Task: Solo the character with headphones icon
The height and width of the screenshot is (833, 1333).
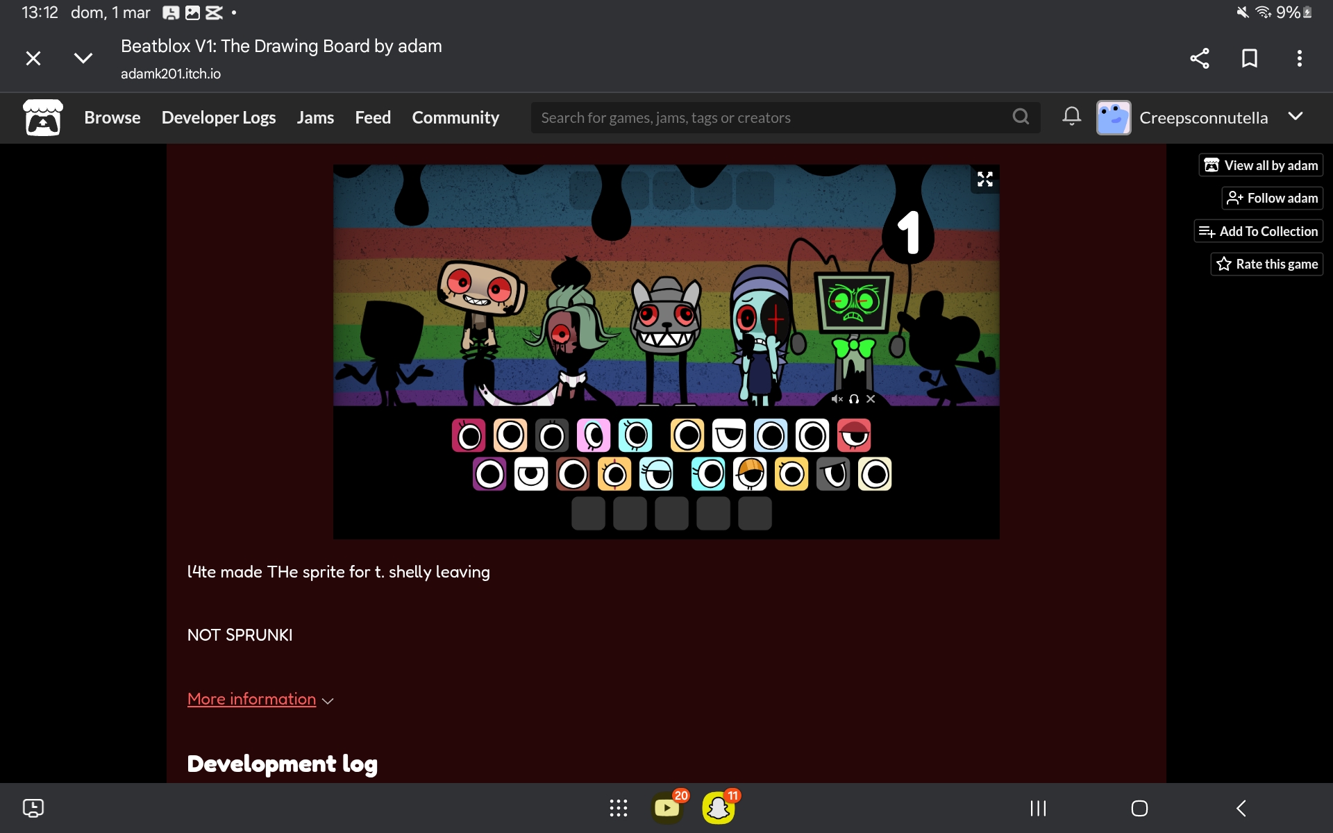Action: [854, 399]
